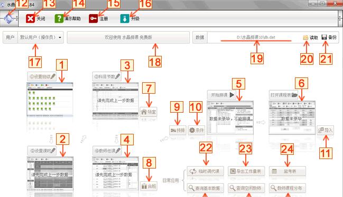343x197 pixels.
Task: Open the 场室 house icon button
Action: tap(149, 112)
